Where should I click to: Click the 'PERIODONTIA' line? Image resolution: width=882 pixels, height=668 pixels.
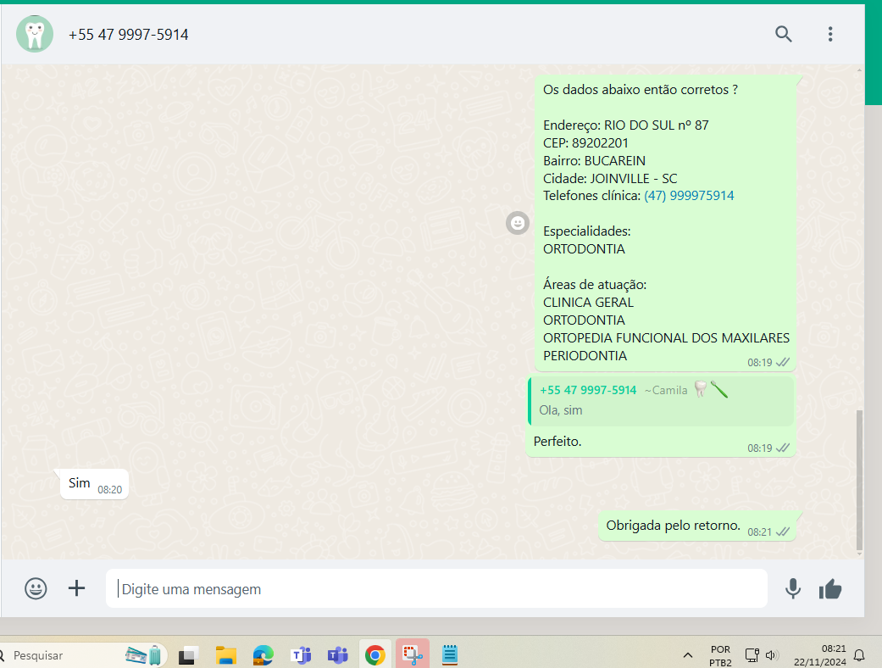click(x=585, y=356)
